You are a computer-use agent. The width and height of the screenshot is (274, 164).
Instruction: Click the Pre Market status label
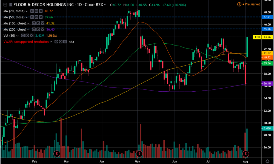tap(252, 4)
